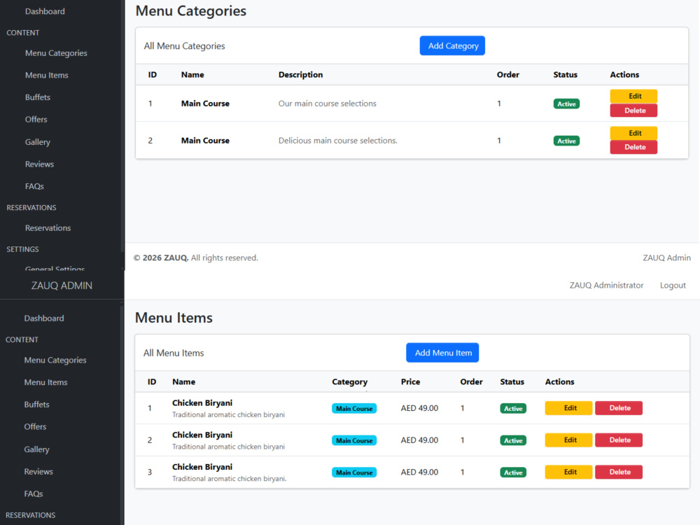Open Gallery in sidebar above ZAUQ ADMIN logo
700x525 pixels.
point(38,142)
